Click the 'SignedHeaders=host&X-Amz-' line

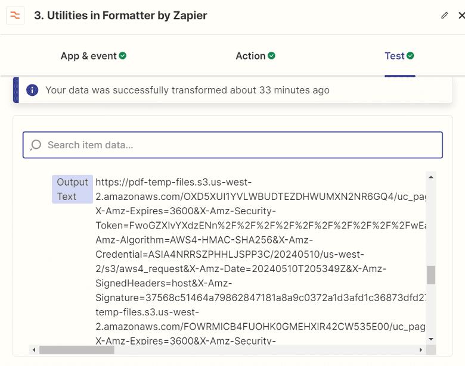coord(164,283)
